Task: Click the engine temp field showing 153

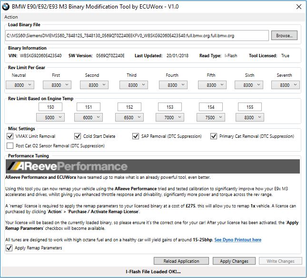Action: (170, 107)
